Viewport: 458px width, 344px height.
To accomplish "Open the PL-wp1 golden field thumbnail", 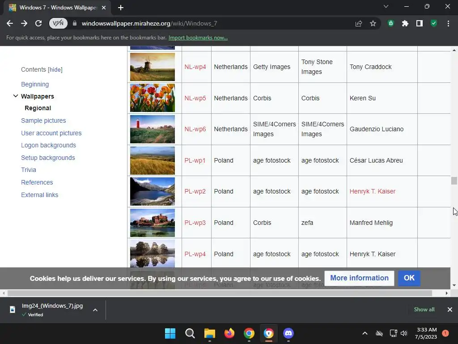I will point(153,160).
